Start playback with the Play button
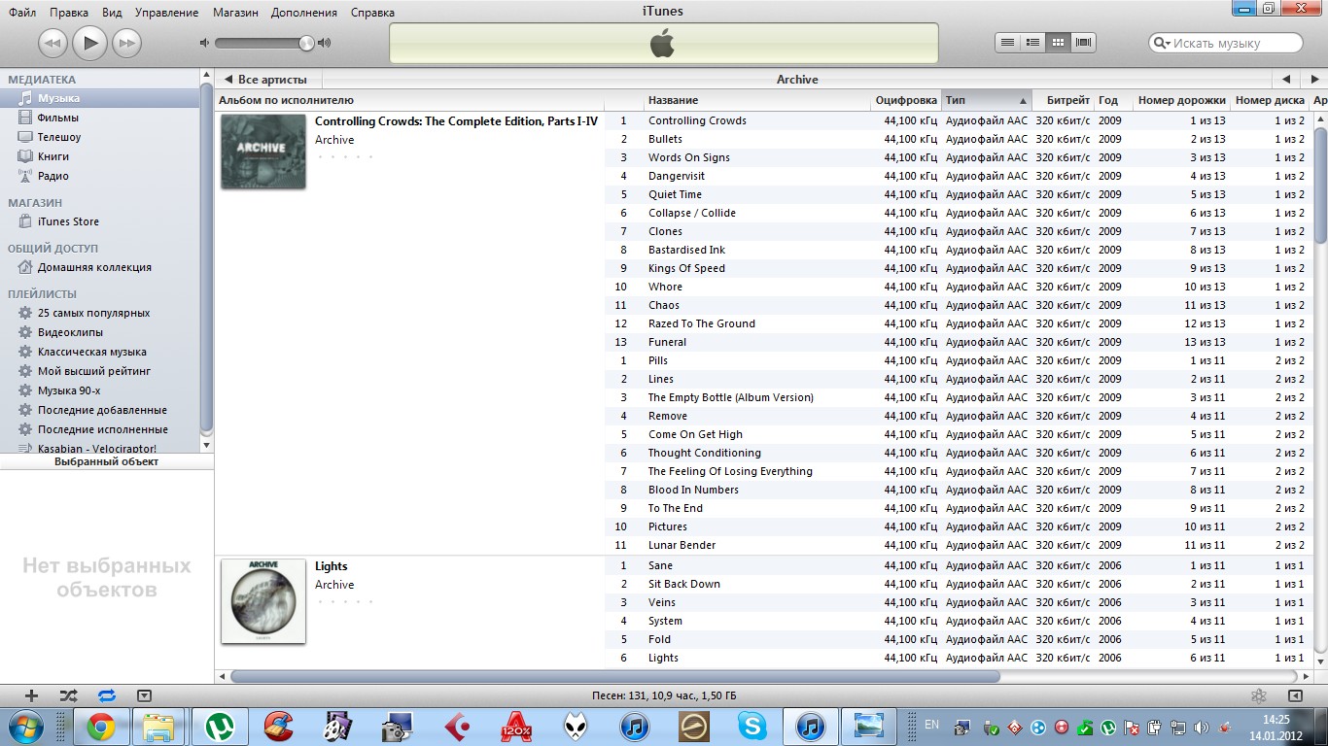 (x=89, y=42)
